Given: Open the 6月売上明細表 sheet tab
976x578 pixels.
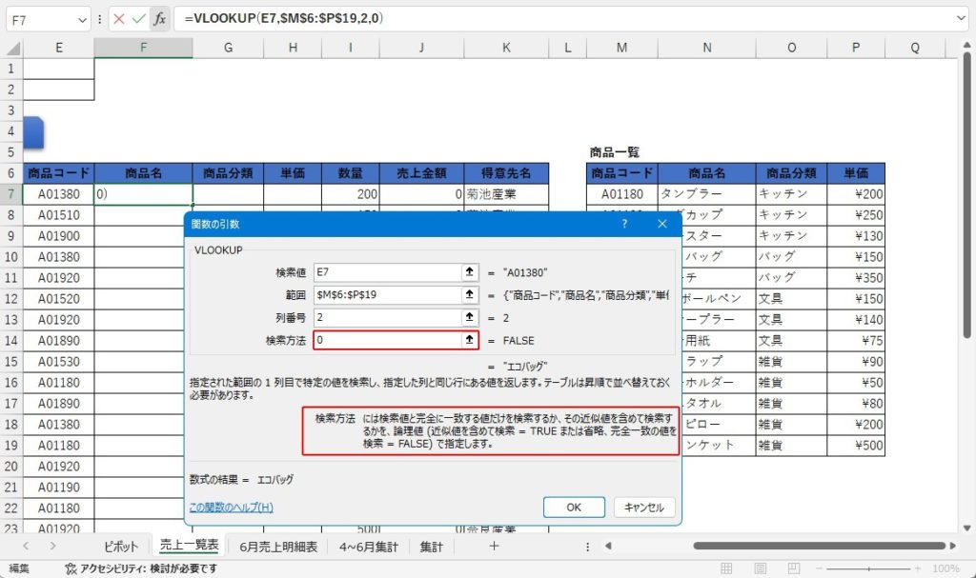Looking at the screenshot, I should [278, 547].
